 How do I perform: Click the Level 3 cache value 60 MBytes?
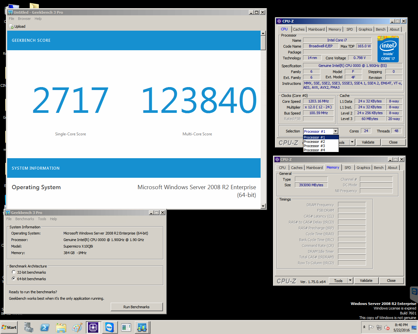coord(370,119)
